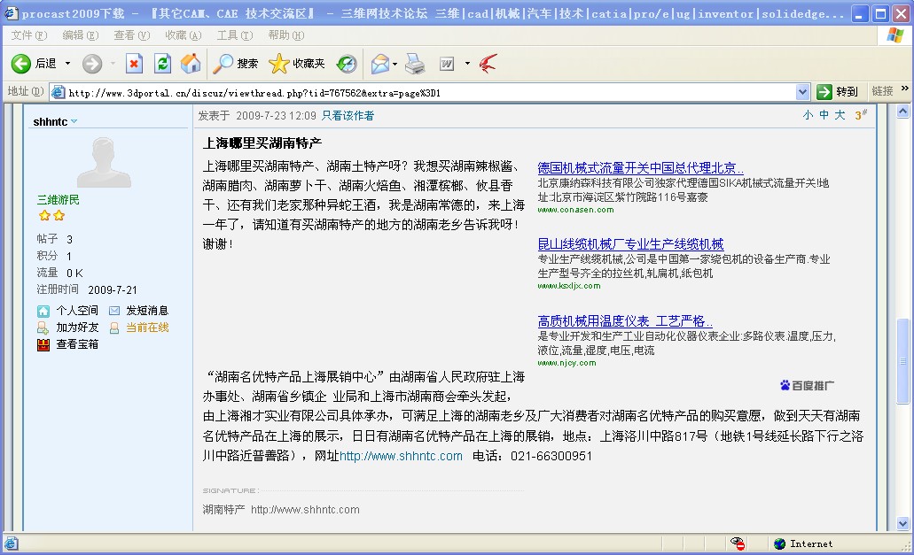The width and height of the screenshot is (914, 555).
Task: Click the status bar page icon
Action: pos(11,543)
